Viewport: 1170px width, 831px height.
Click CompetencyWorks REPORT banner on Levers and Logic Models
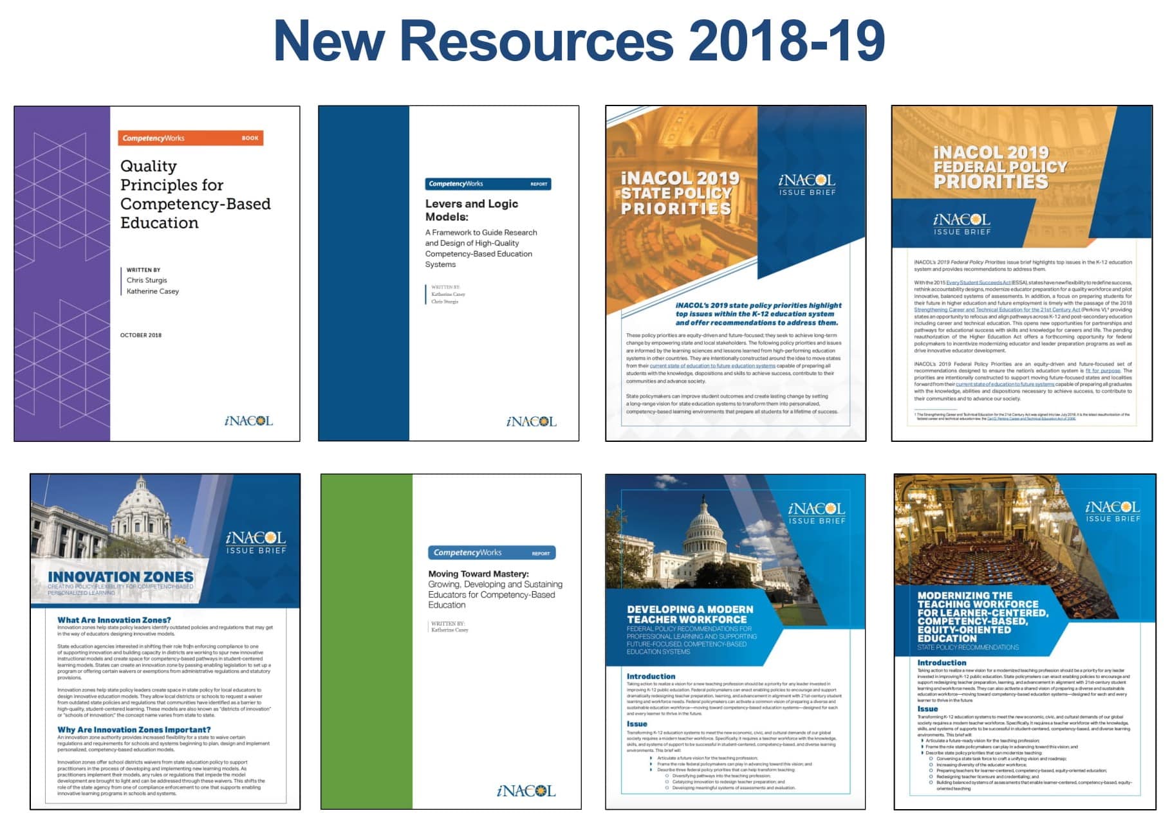488,184
